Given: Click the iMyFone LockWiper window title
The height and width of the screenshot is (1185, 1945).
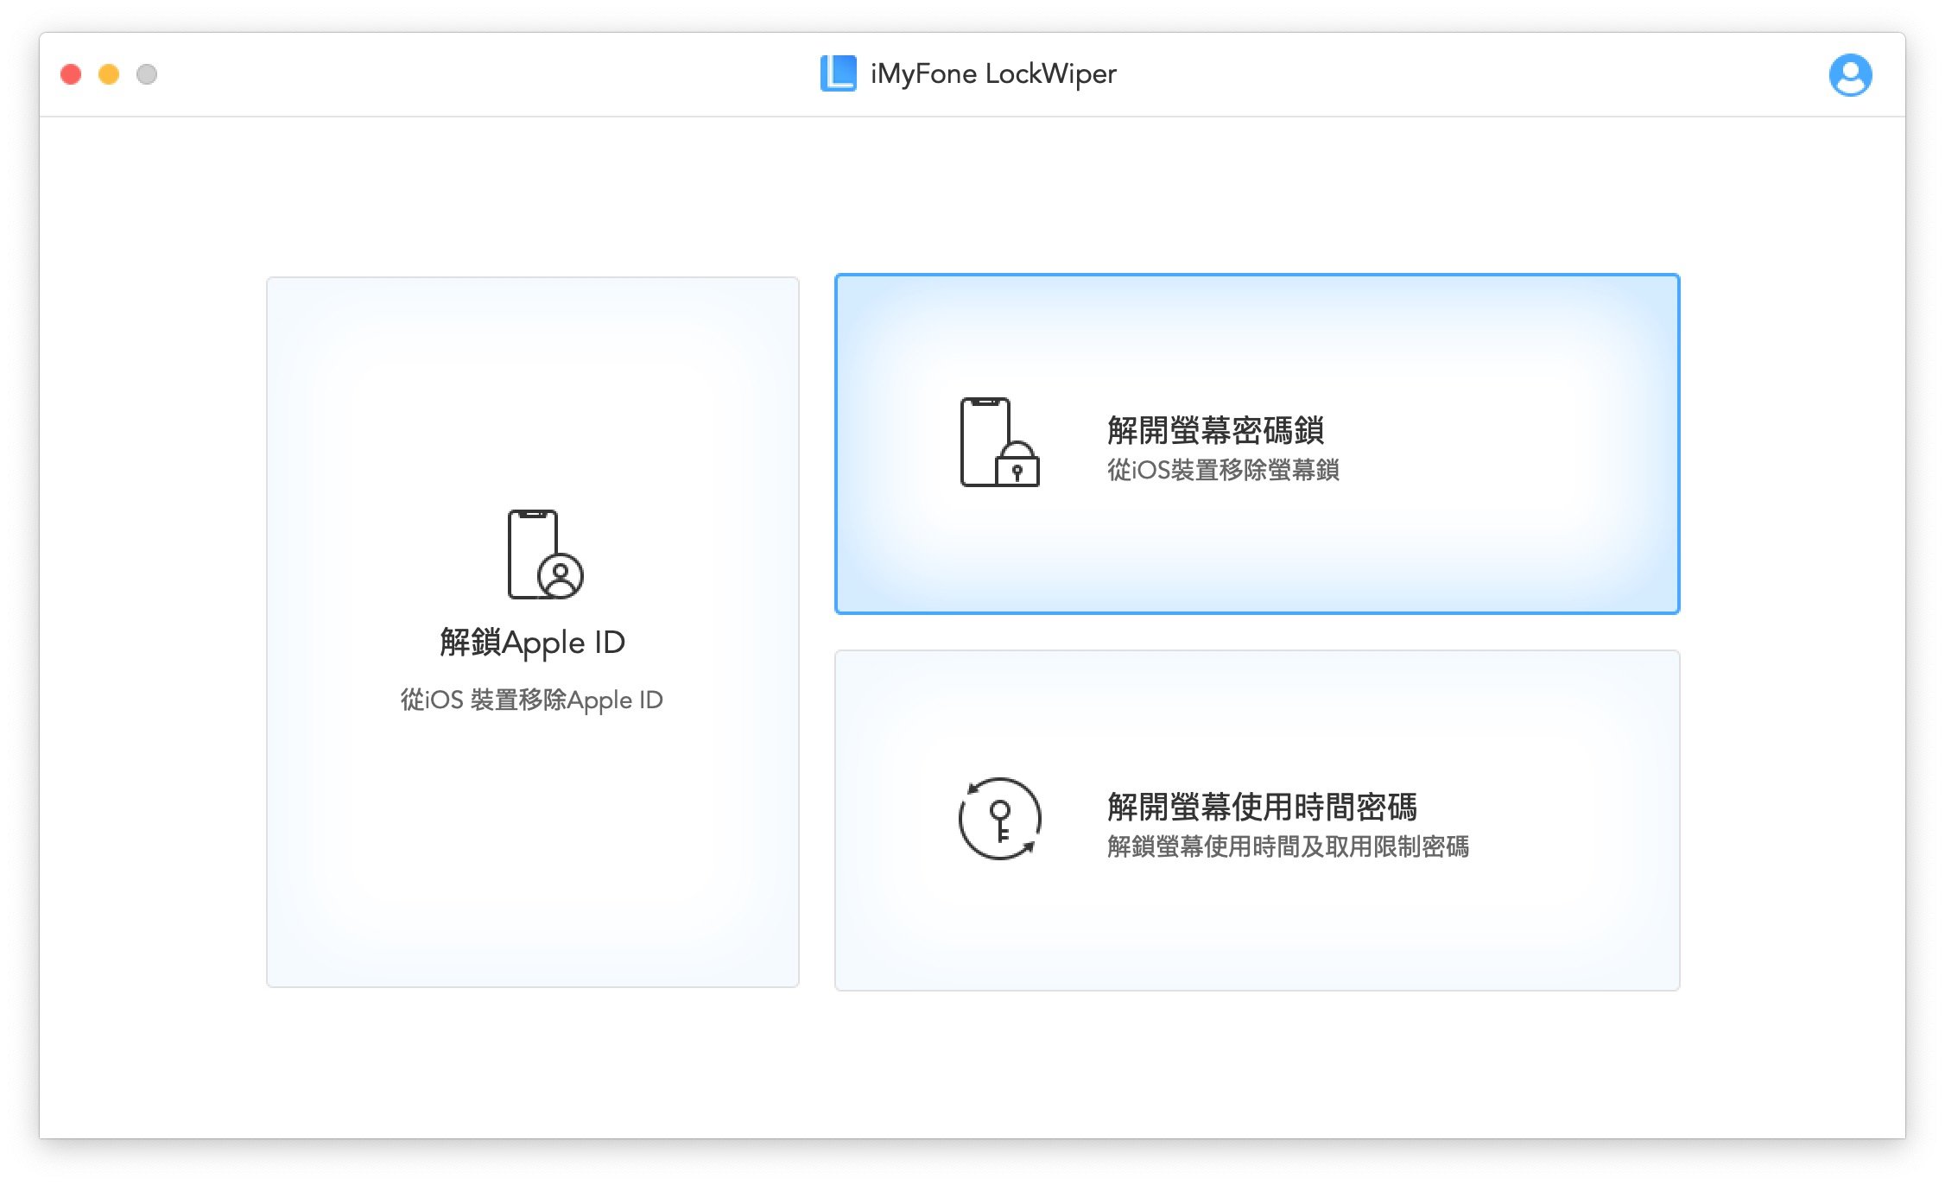Looking at the screenshot, I should click(993, 73).
